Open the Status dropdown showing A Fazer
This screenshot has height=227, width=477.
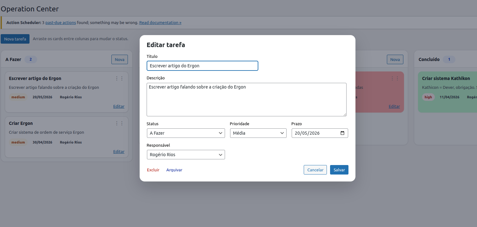pyautogui.click(x=186, y=133)
